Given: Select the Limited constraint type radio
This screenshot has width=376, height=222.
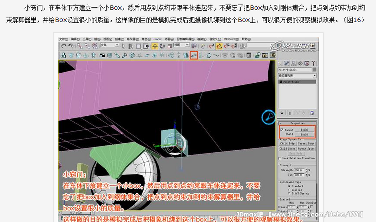Looking at the screenshot, I should (289, 190).
